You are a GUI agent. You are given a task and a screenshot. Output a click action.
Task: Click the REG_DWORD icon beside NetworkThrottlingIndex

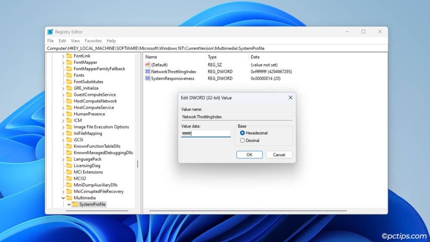coord(147,71)
